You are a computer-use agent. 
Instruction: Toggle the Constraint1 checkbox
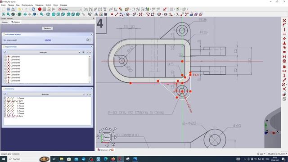[x=5, y=57]
